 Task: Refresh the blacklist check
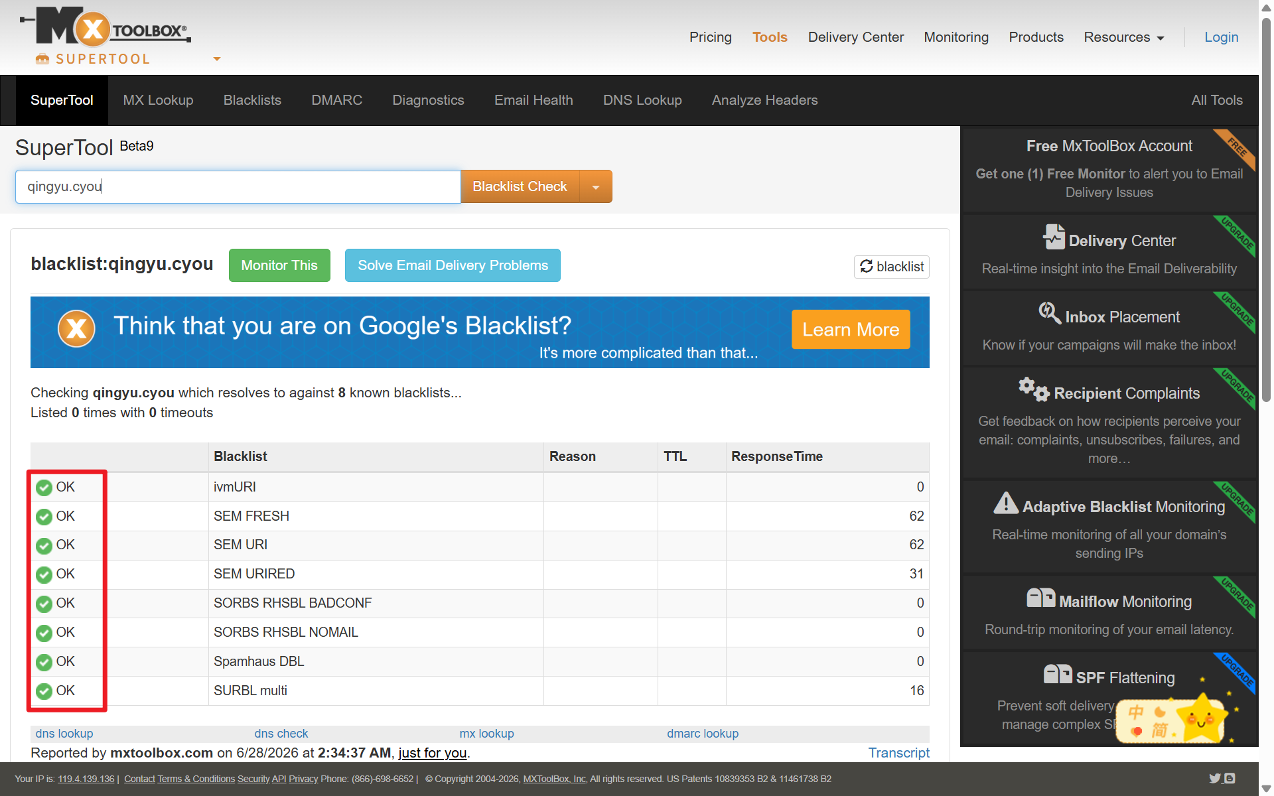click(891, 267)
